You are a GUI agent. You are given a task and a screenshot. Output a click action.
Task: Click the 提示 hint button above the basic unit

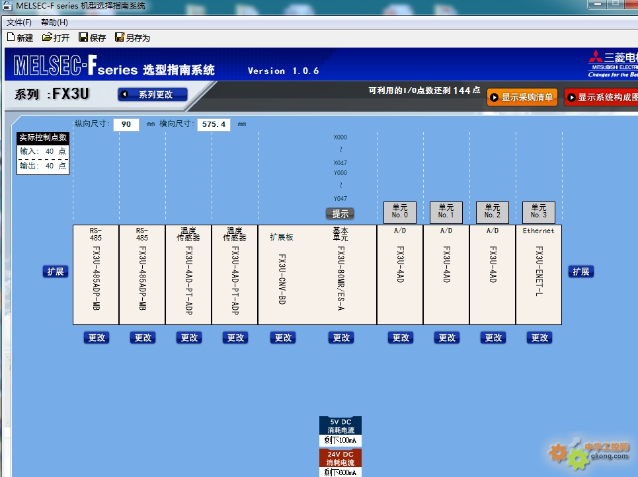tap(340, 213)
